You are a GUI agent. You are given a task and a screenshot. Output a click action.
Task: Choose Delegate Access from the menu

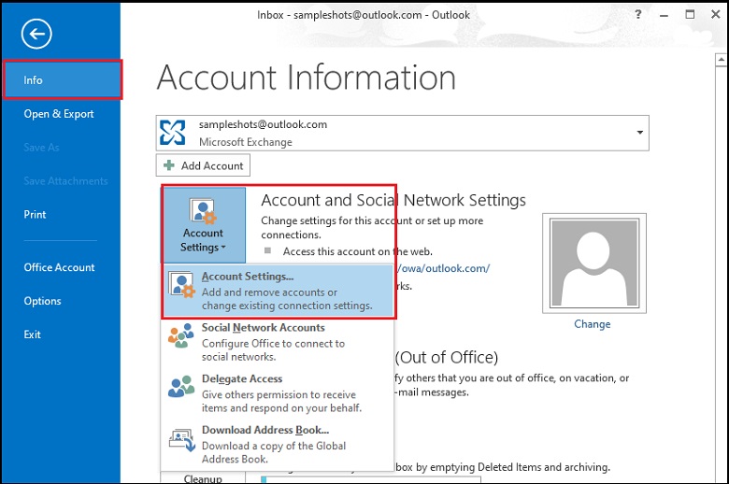278,392
